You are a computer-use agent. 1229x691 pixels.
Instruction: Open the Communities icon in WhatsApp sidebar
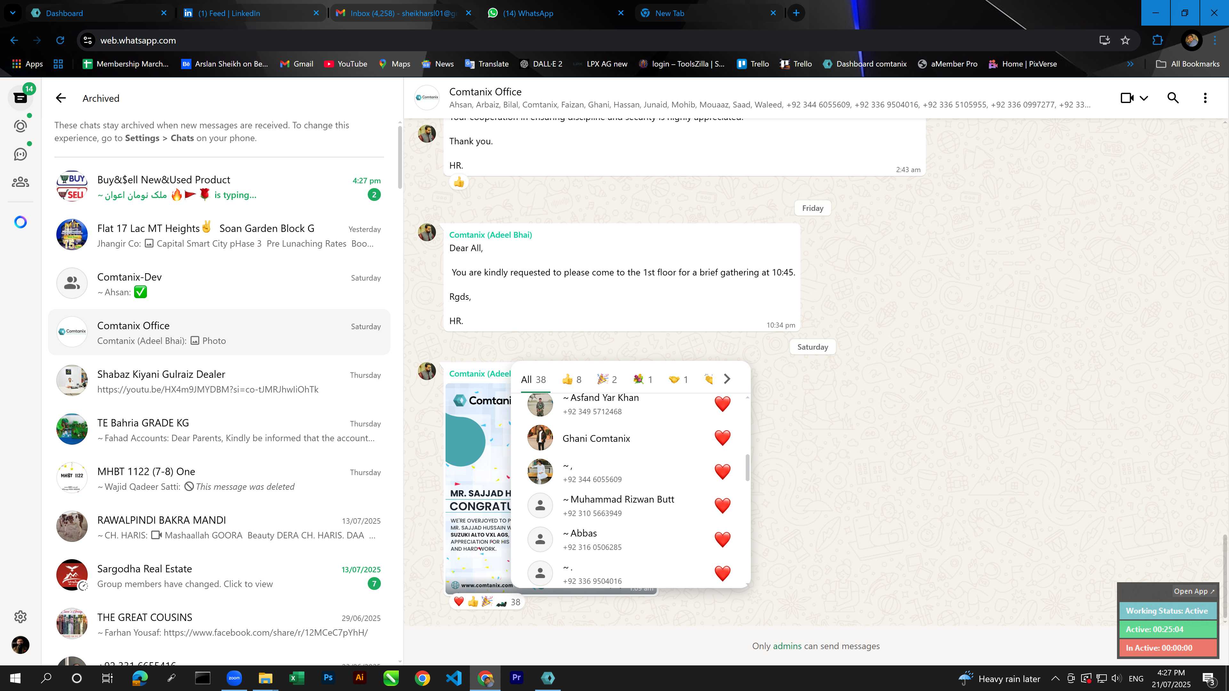[20, 182]
